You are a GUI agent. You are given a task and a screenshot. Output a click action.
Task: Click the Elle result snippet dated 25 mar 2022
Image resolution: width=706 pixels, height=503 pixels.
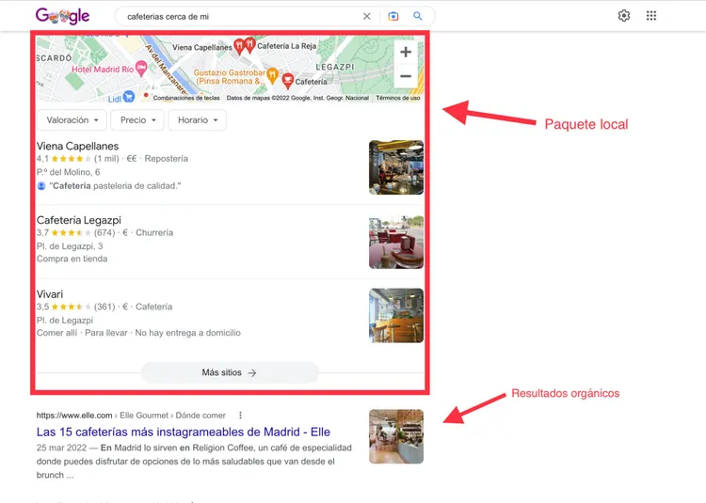point(194,462)
